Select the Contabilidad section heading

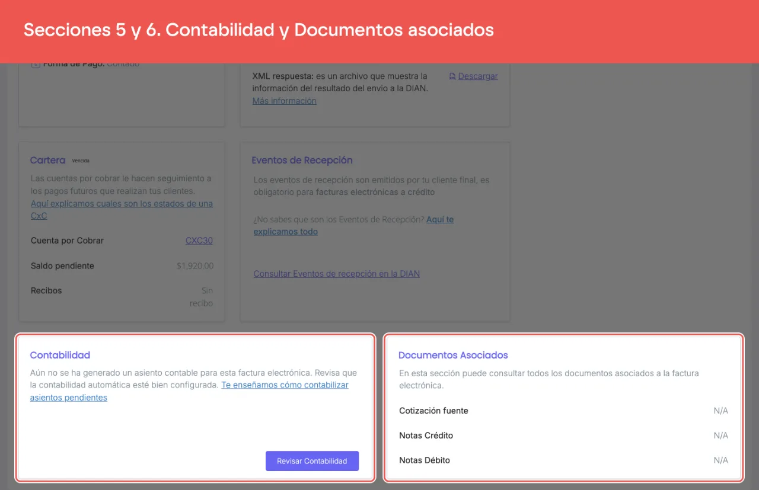[60, 355]
